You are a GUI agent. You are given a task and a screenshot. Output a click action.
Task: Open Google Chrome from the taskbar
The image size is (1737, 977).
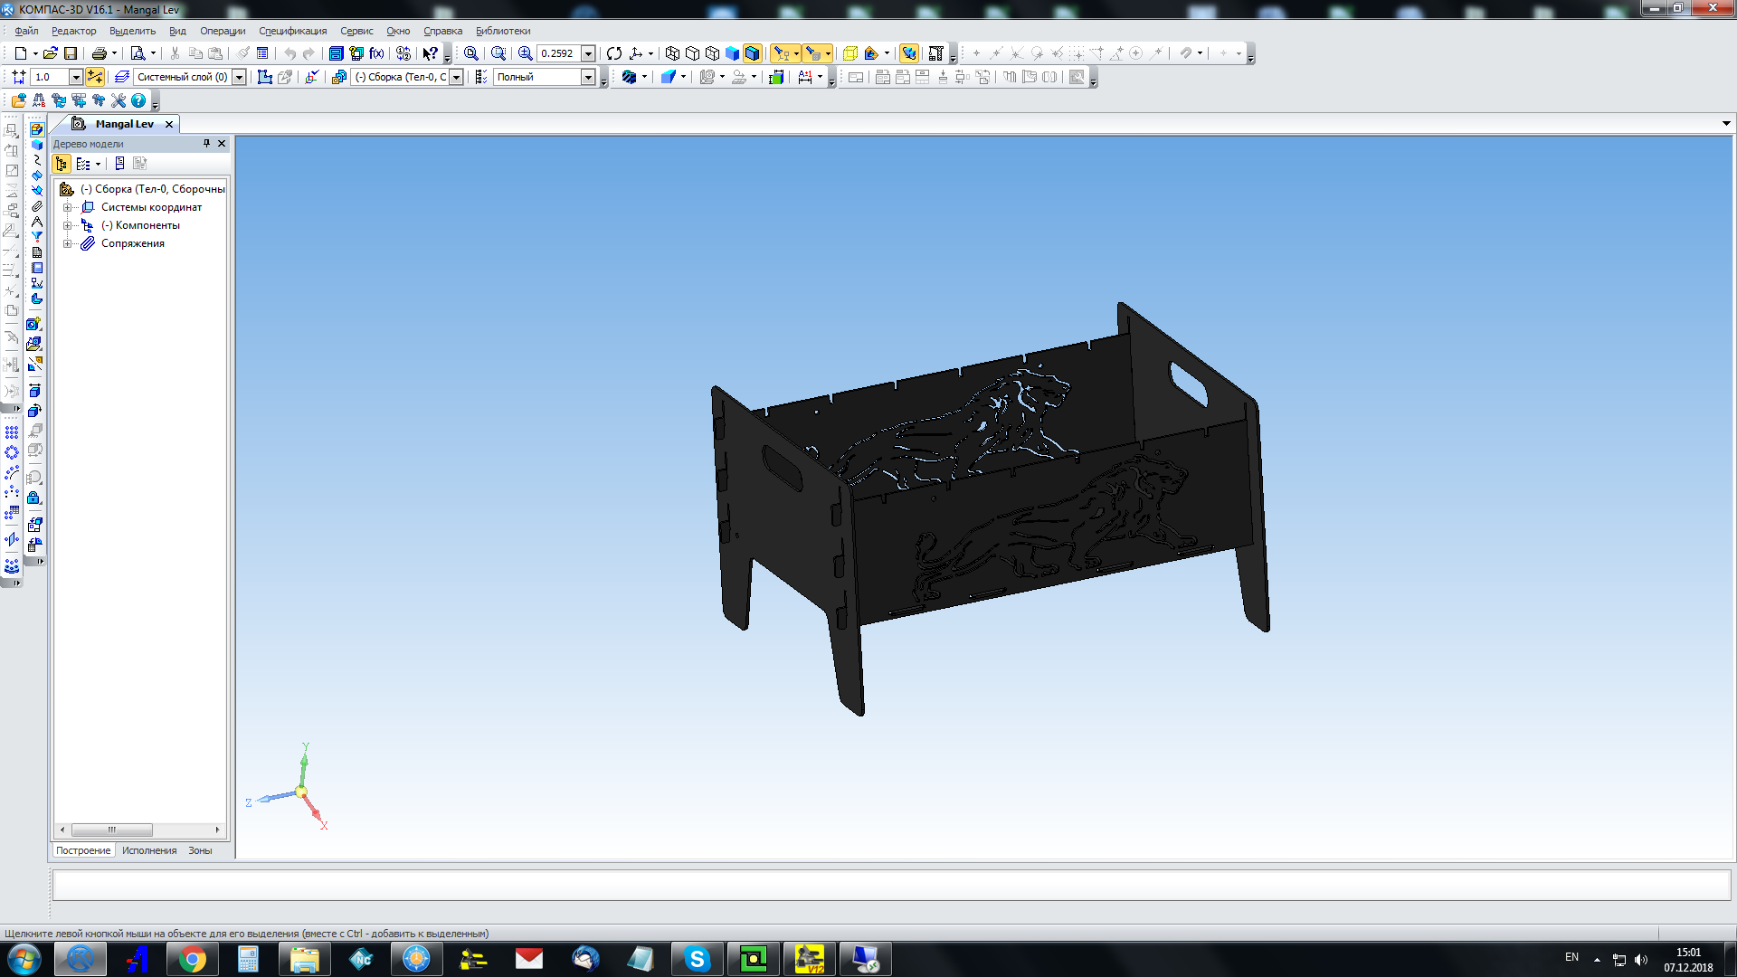(x=192, y=959)
